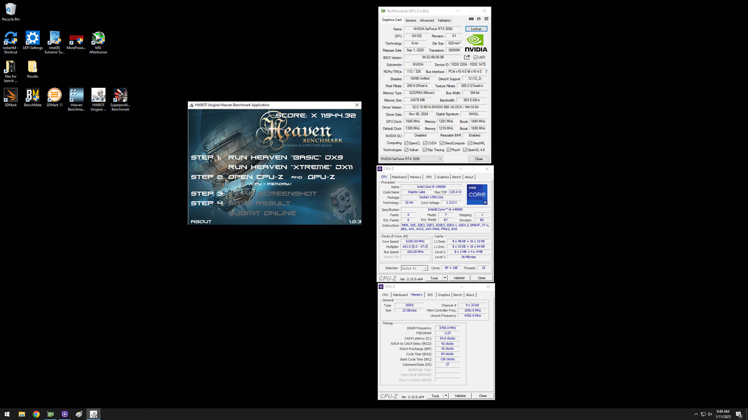Image resolution: width=748 pixels, height=420 pixels.
Task: Select the Heaven Benchmark desktop icon
Action: click(76, 100)
